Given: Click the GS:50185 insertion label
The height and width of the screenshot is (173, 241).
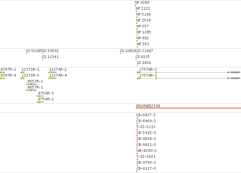Looking at the screenshot, I should click(x=34, y=51).
